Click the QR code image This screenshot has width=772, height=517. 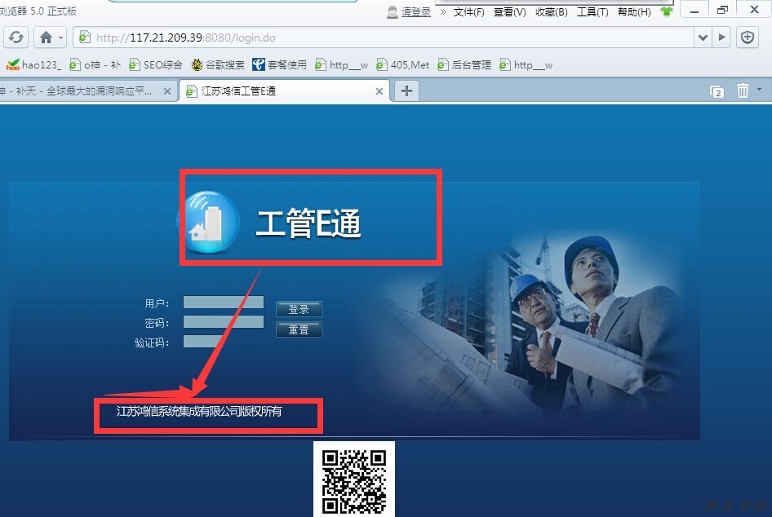pyautogui.click(x=354, y=480)
